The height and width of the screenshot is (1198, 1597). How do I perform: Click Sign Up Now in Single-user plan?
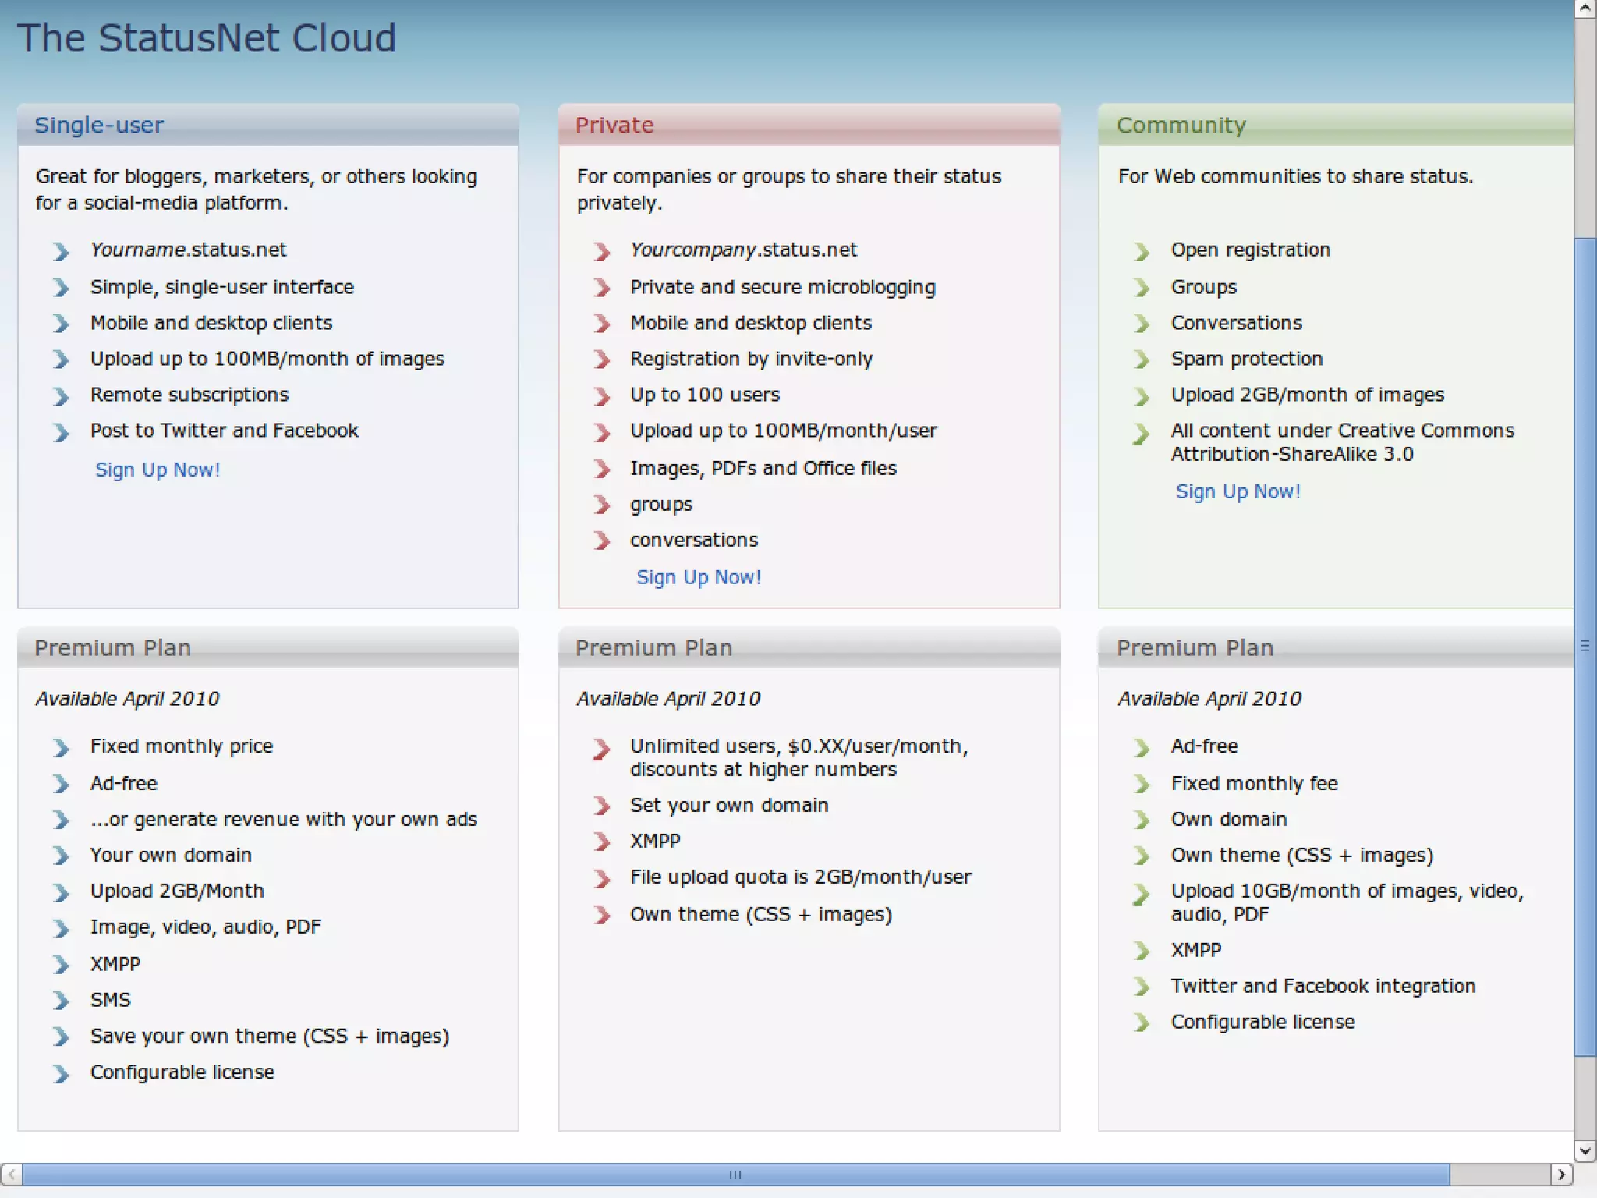[x=158, y=470]
